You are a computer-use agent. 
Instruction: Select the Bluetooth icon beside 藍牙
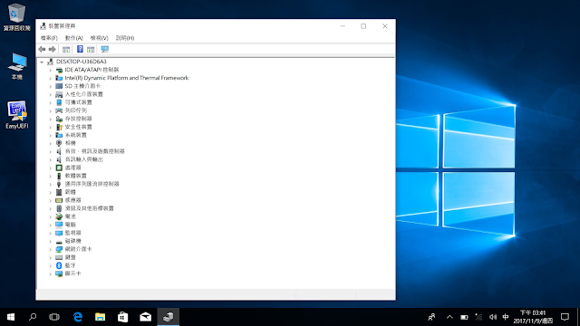pyautogui.click(x=59, y=265)
